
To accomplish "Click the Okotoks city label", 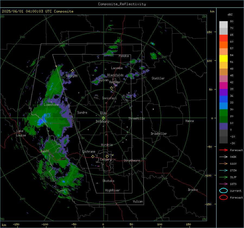I will [108, 181].
